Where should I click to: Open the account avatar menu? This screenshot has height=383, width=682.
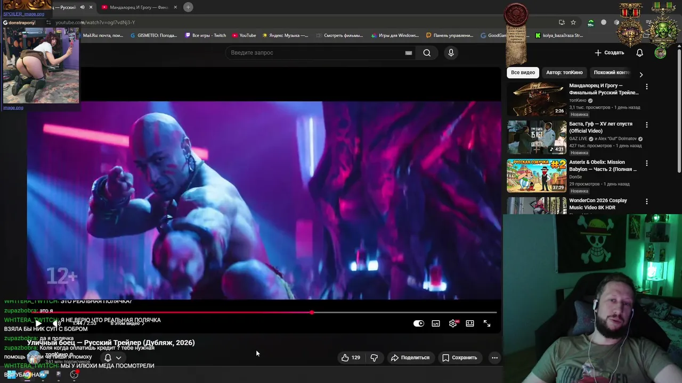point(661,53)
